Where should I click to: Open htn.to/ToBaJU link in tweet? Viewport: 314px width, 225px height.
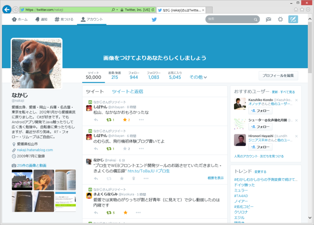141,171
